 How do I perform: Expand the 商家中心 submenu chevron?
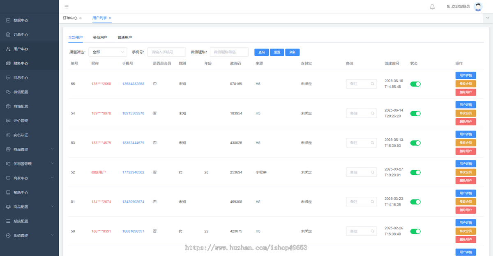[52, 178]
